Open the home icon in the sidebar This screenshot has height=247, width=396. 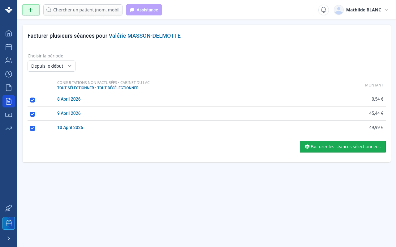9,33
